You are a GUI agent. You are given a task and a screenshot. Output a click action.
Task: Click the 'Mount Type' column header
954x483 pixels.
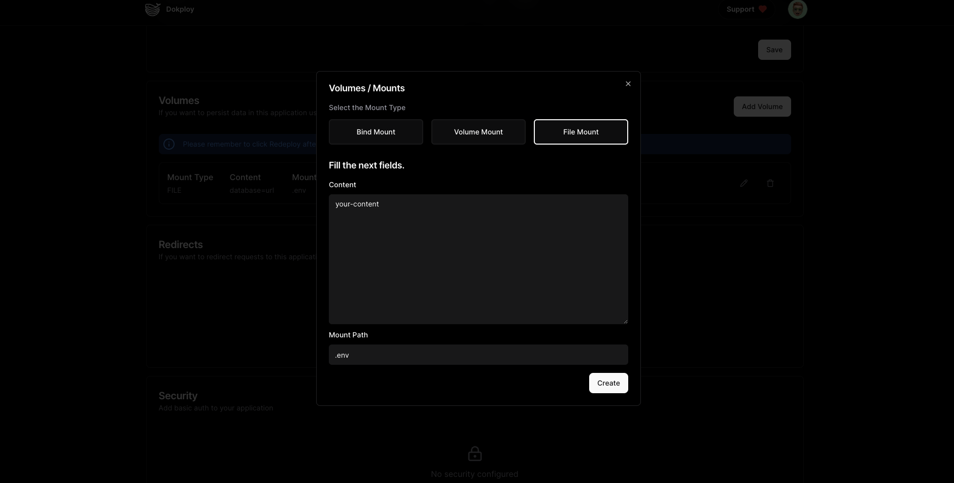190,177
